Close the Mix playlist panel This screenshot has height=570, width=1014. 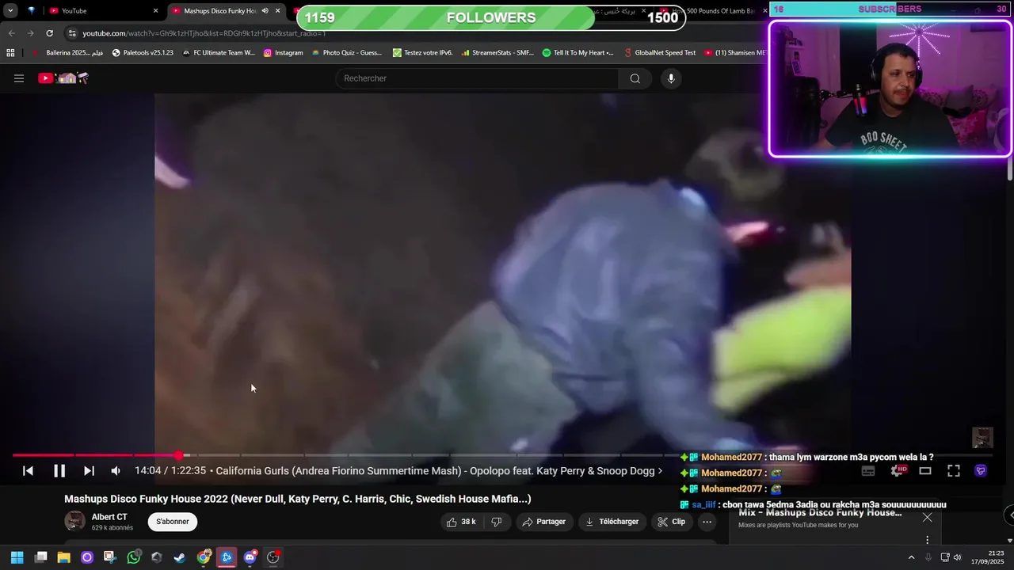coord(927,518)
